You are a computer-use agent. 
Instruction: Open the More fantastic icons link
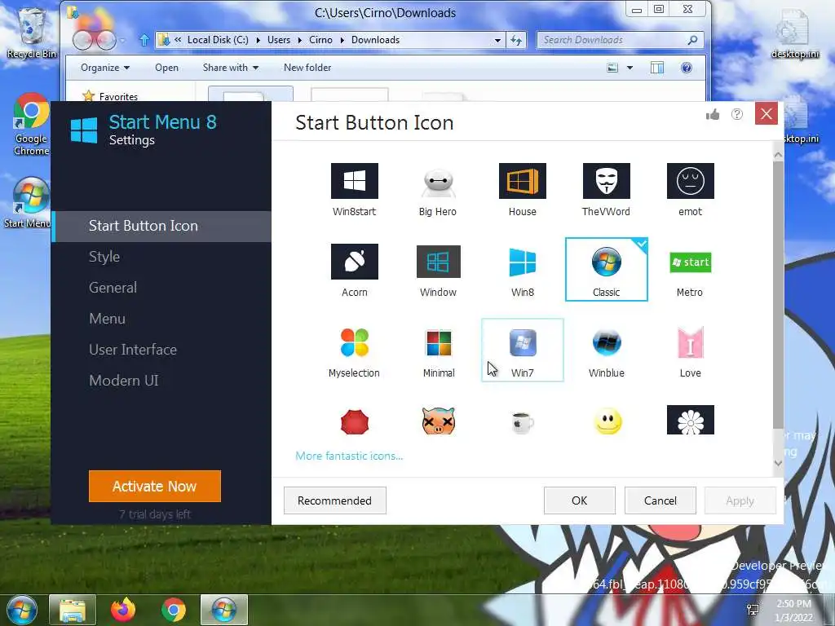coord(349,456)
